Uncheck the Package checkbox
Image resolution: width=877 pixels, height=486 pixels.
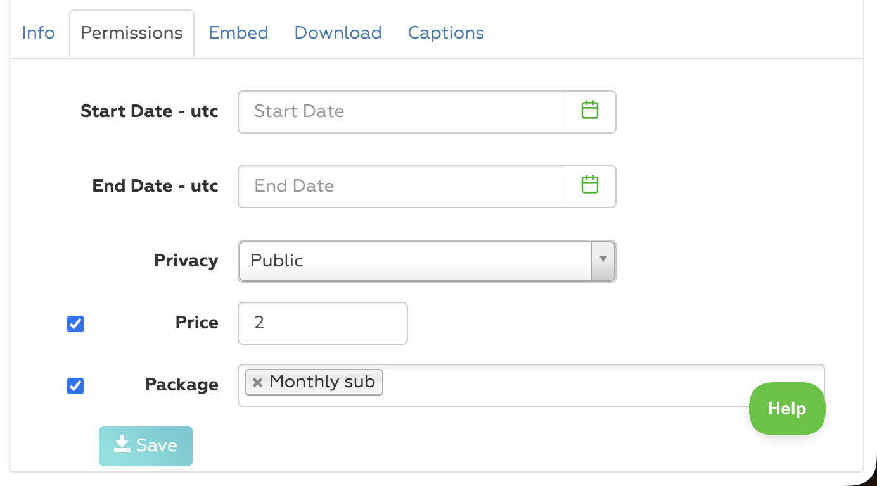click(75, 385)
